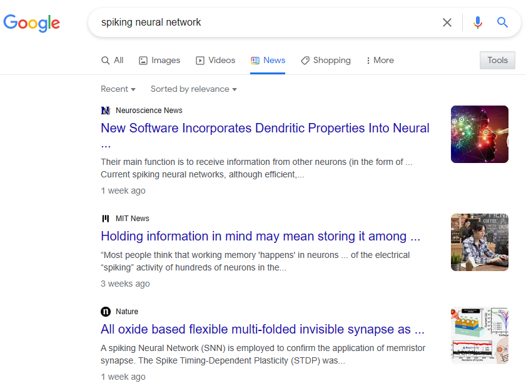Screen dimensions: 526x386
Task: Click the Neuroscience News source name
Action: pyautogui.click(x=149, y=111)
